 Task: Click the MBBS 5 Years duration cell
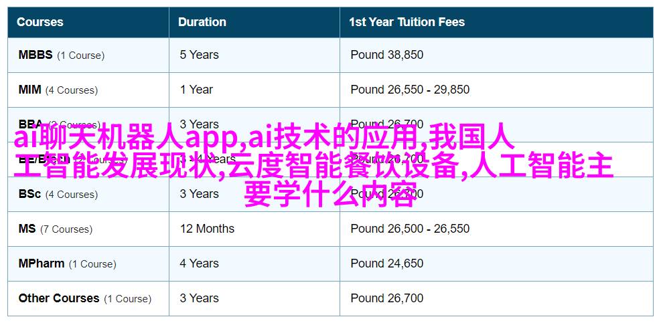point(199,55)
